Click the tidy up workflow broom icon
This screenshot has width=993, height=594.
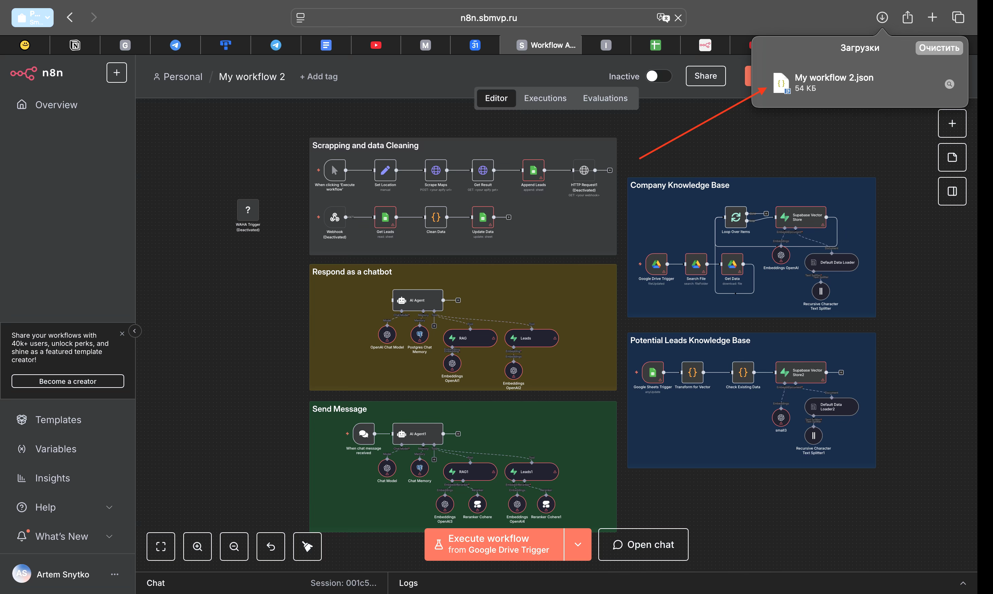pyautogui.click(x=307, y=547)
